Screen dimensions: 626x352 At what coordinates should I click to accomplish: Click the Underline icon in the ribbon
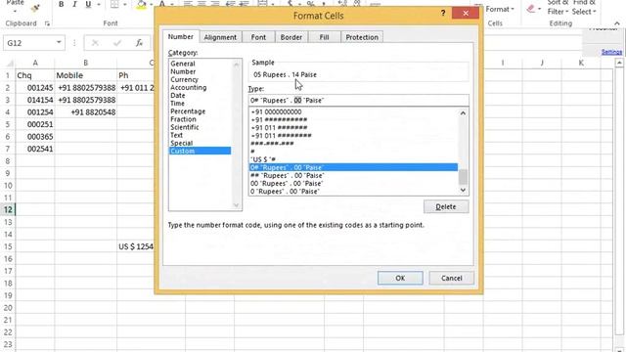pos(88,4)
